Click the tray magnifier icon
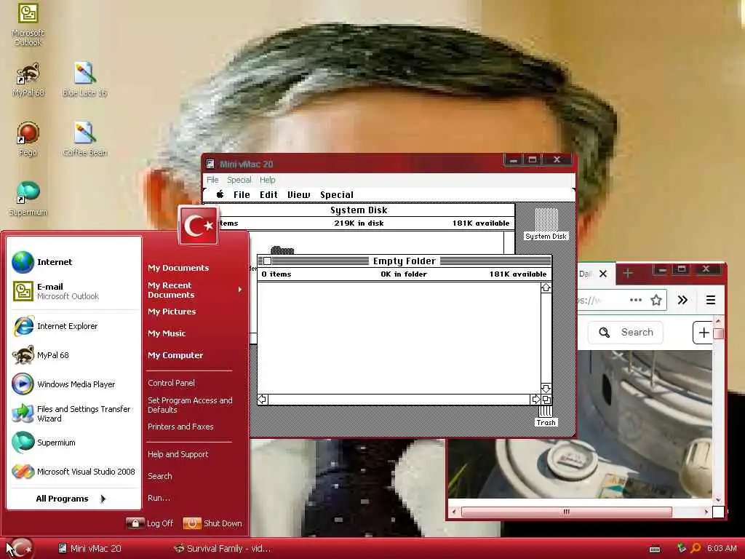The height and width of the screenshot is (559, 745). tap(696, 548)
